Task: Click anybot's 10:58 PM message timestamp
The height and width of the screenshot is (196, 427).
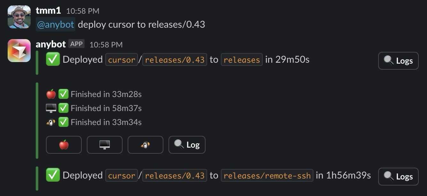Action: coord(106,45)
